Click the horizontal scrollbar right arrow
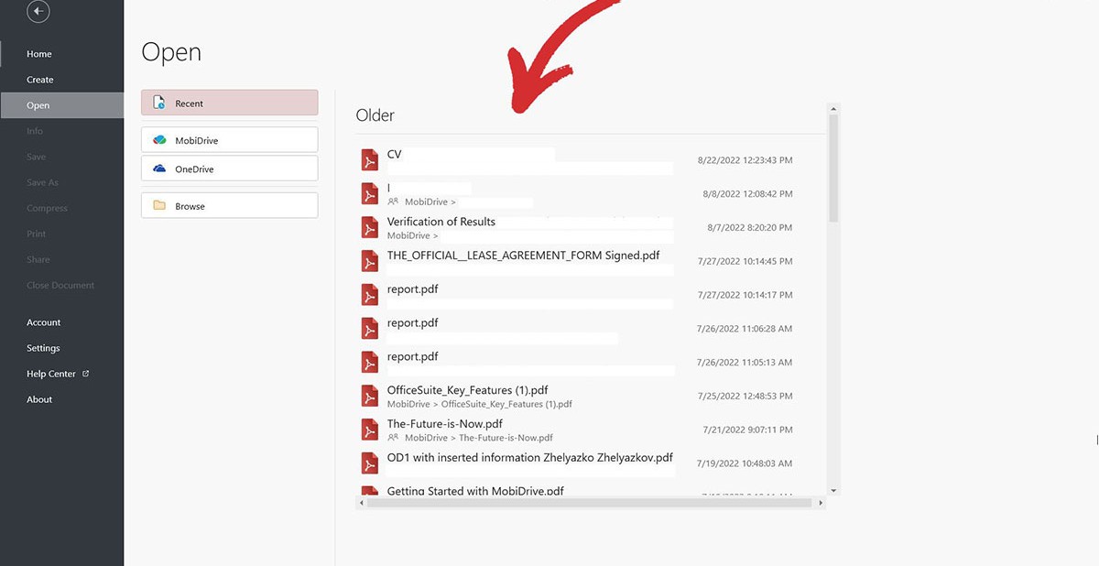Screen dimensions: 1099x566 [x=821, y=503]
